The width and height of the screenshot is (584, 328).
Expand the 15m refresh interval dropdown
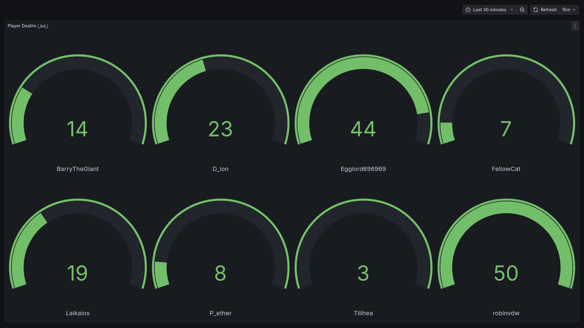pos(569,10)
